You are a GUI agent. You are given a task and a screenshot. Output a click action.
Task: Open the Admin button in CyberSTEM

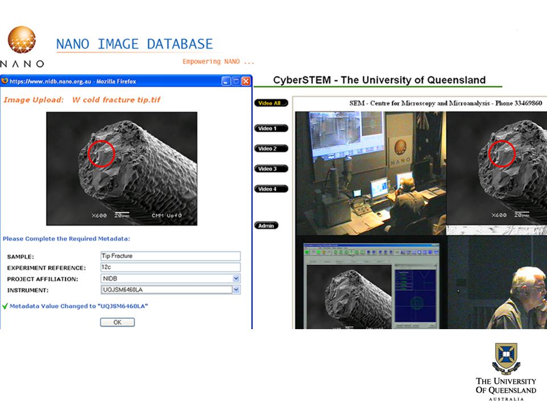tap(266, 225)
